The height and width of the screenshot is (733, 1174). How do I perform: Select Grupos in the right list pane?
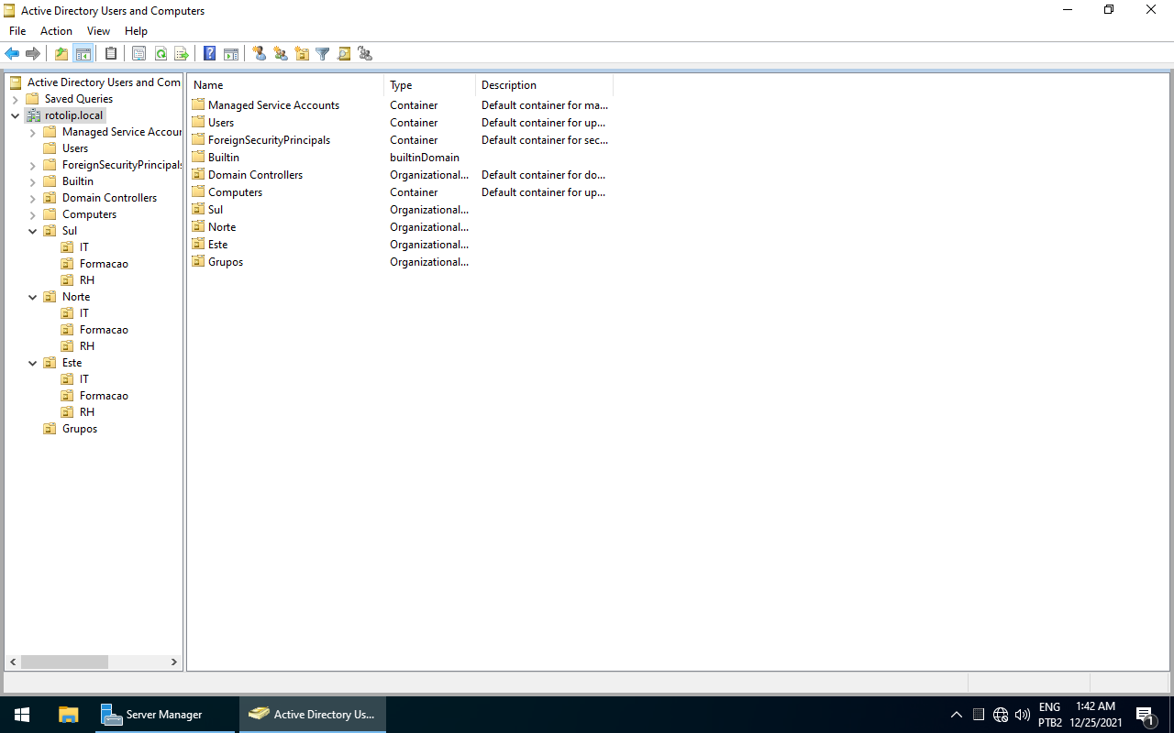225,262
